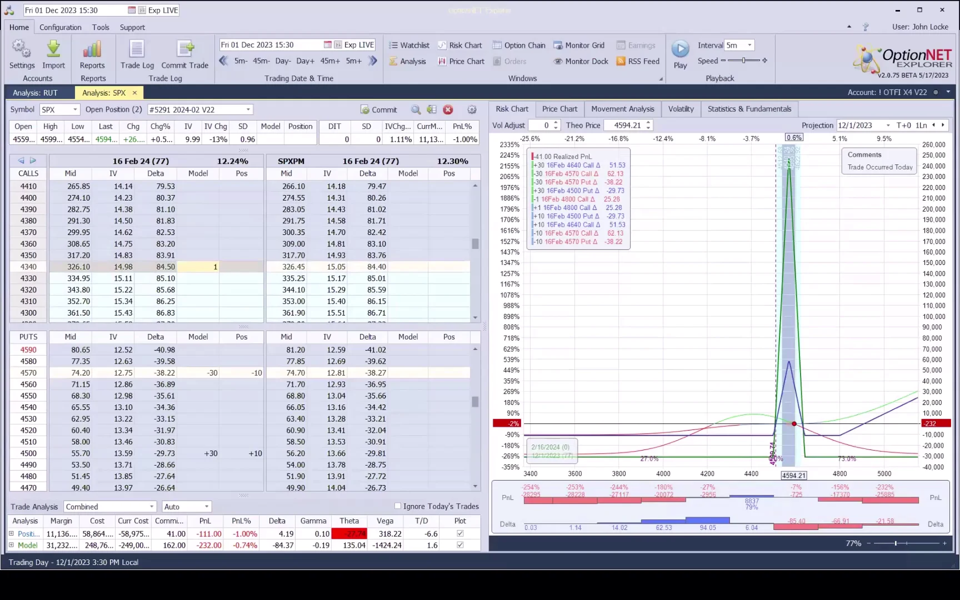Open the #5291 2024-02 V22 position dropdown
The image size is (960, 600).
click(x=248, y=110)
